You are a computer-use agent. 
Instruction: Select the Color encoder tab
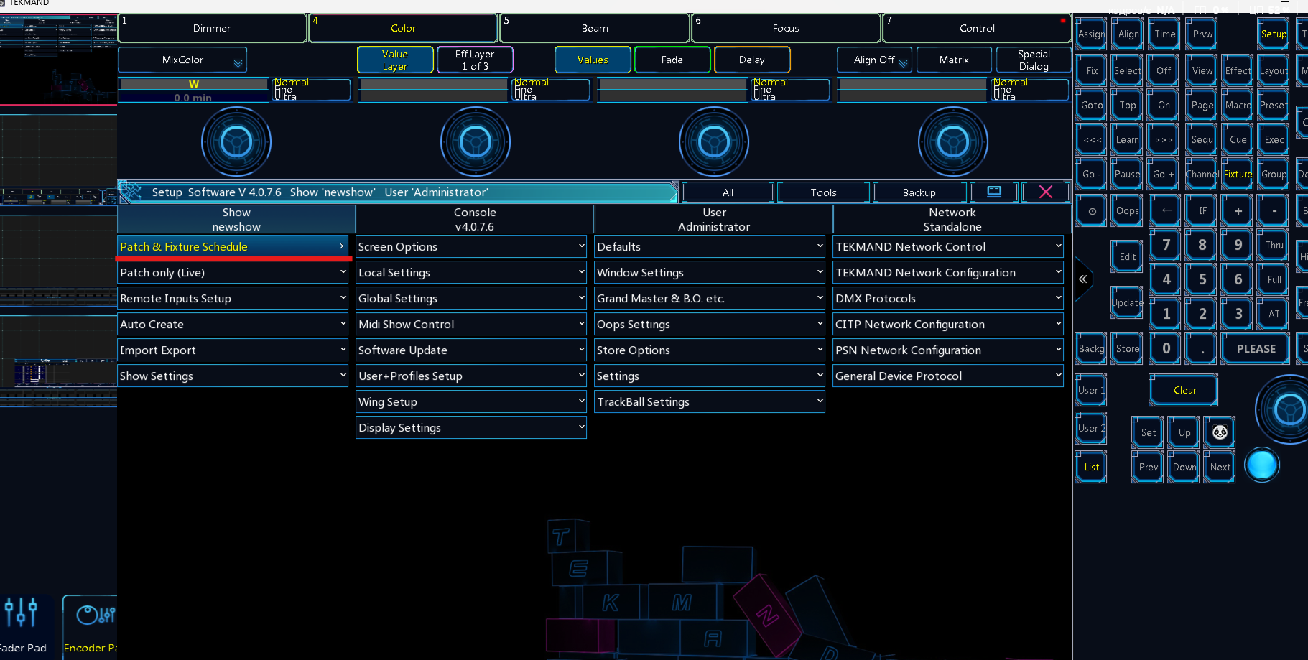pyautogui.click(x=403, y=28)
